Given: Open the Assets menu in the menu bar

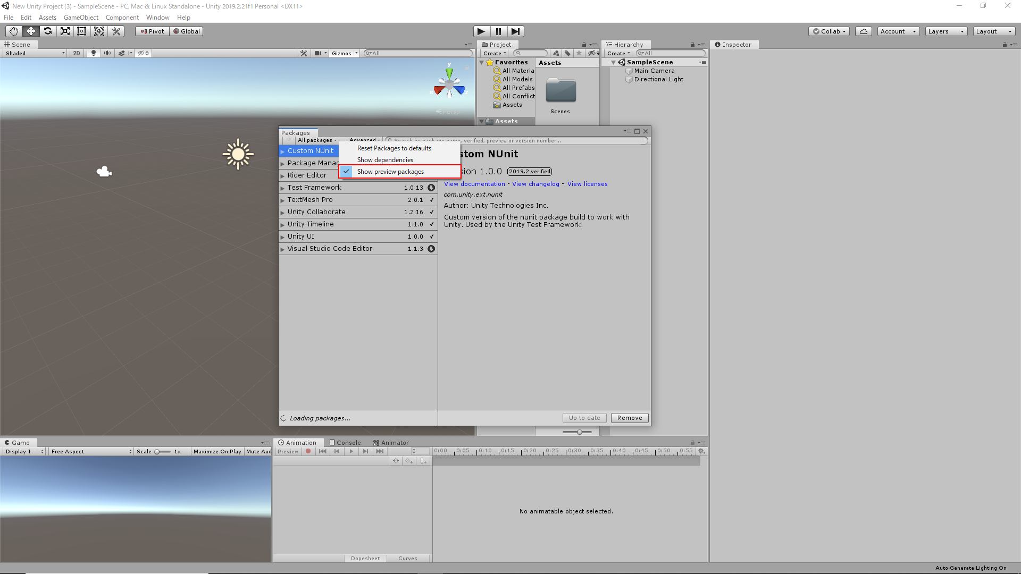Looking at the screenshot, I should (x=47, y=18).
